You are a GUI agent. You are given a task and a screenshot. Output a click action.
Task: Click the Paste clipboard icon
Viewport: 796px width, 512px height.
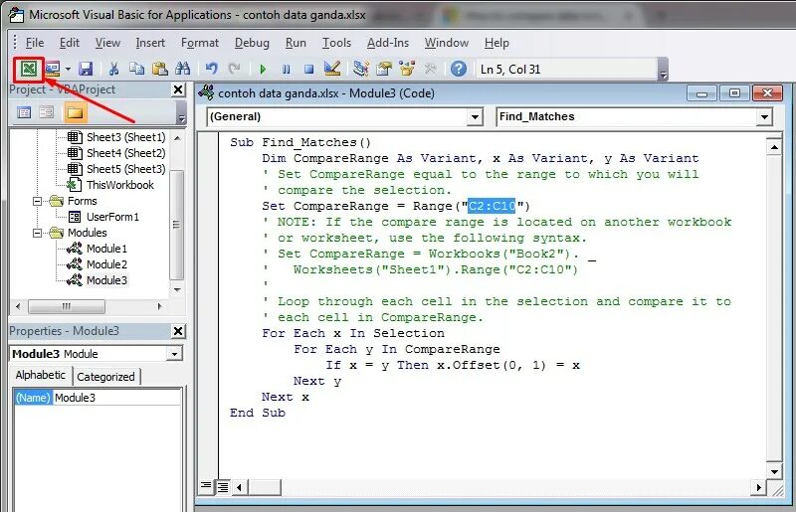(160, 69)
